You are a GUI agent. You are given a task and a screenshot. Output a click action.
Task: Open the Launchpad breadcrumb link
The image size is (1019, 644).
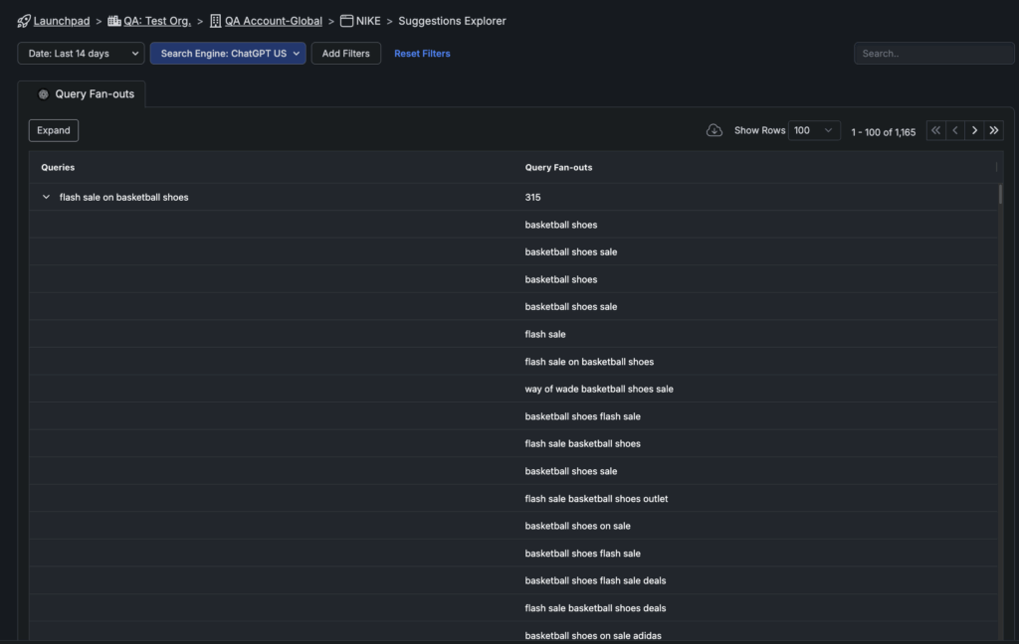(x=62, y=21)
